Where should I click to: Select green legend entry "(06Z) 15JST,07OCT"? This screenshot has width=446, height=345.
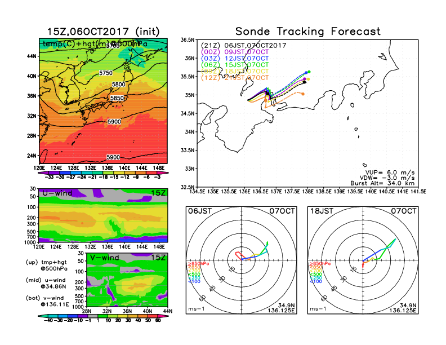235,65
